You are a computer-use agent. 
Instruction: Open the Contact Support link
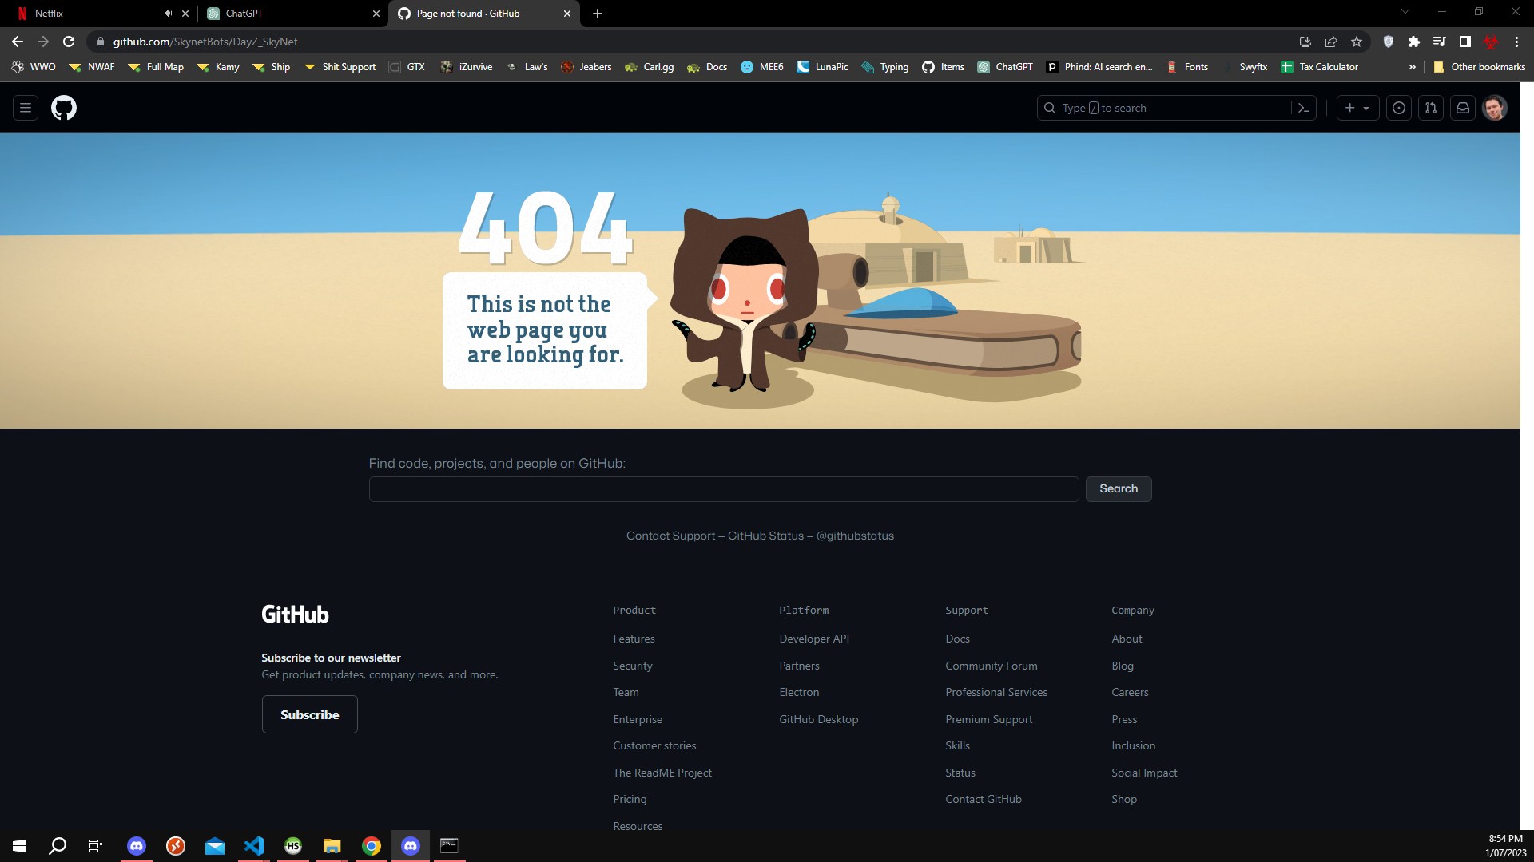pyautogui.click(x=671, y=536)
